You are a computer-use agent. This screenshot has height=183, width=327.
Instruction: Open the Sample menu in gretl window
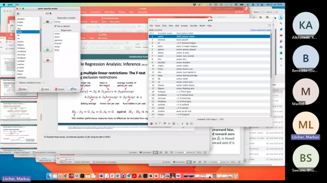(x=184, y=25)
